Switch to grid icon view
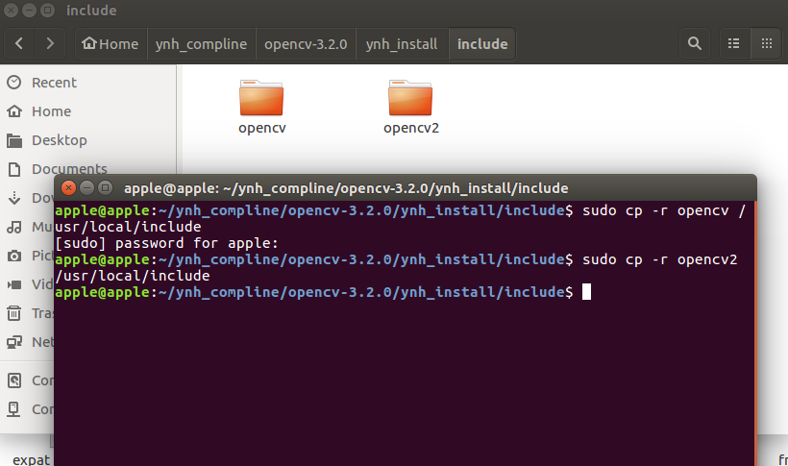This screenshot has width=788, height=466. [x=767, y=44]
